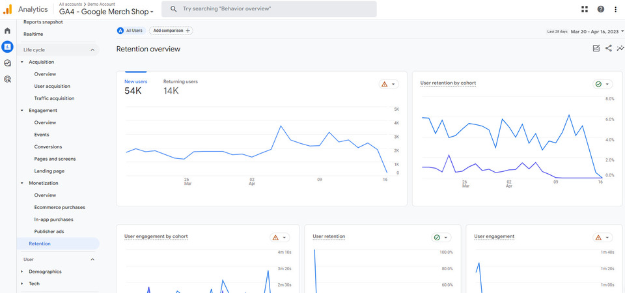This screenshot has height=293, width=625.
Task: Open the Advertising icon in left rail
Action: coord(7,79)
